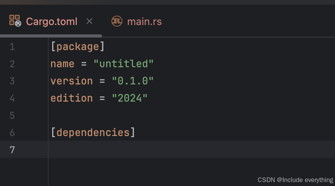
Task: Click the tab bar scrollbar under Cargo.toml
Action: 51,36
